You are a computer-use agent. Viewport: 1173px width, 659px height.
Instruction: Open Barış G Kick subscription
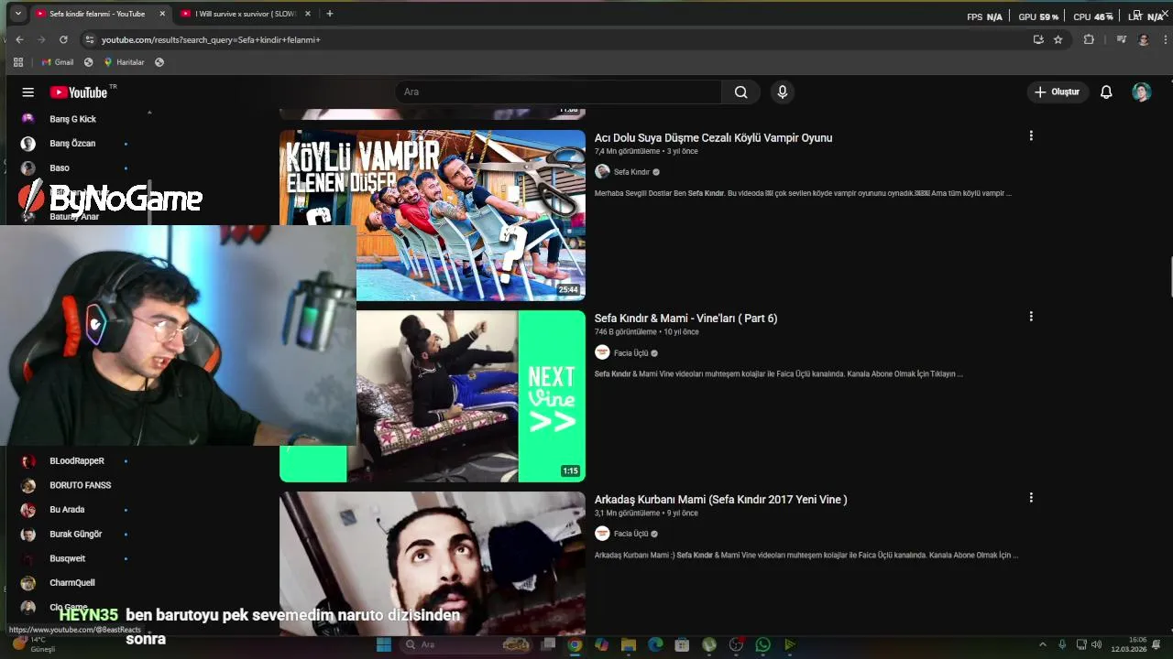point(73,119)
